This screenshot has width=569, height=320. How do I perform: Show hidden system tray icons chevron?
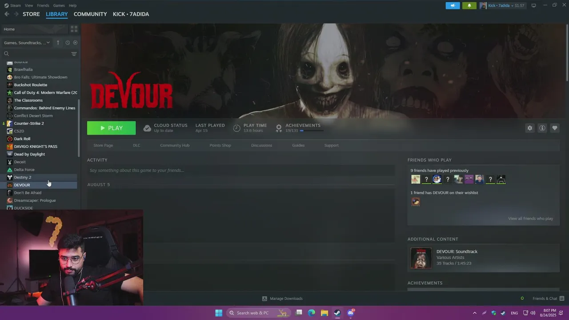pyautogui.click(x=474, y=313)
